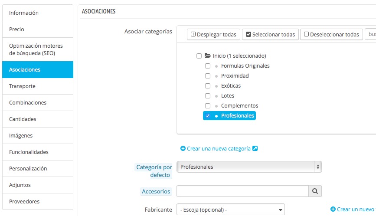Screen dimensions: 376x216
Task: Tick the Exóticas category checkbox
Action: [208, 86]
